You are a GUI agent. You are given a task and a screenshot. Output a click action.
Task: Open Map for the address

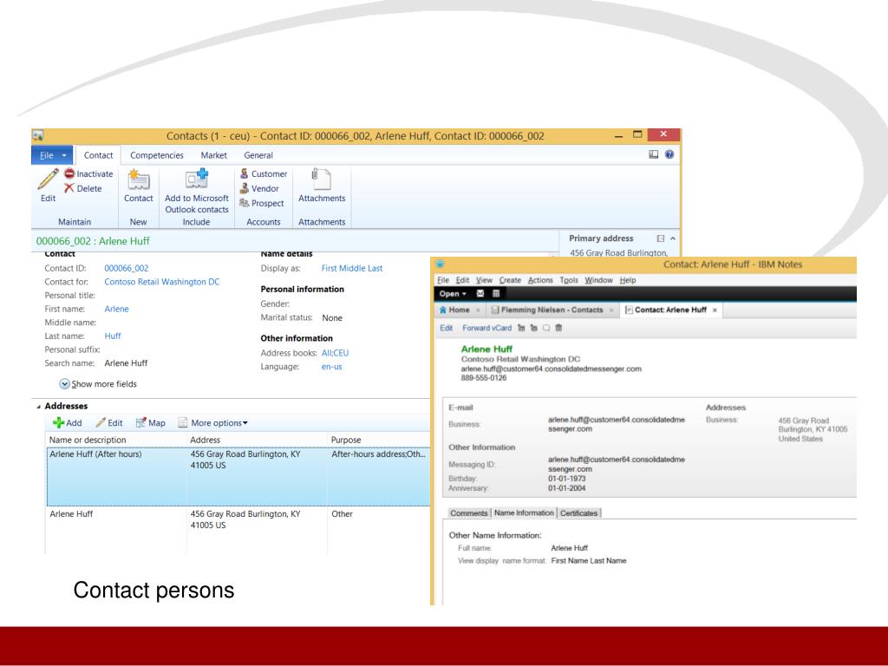151,423
